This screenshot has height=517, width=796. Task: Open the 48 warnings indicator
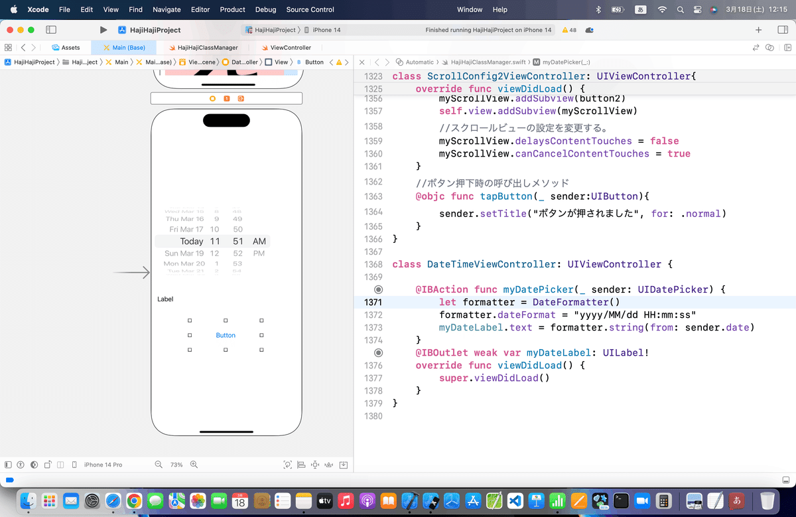[x=569, y=30]
